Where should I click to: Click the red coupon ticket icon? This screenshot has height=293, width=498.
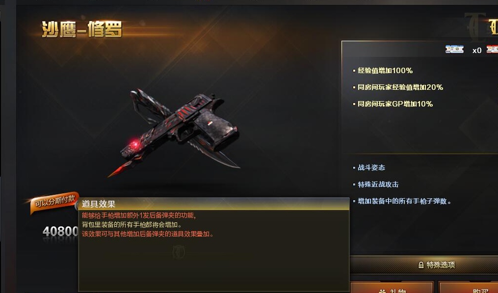click(492, 49)
